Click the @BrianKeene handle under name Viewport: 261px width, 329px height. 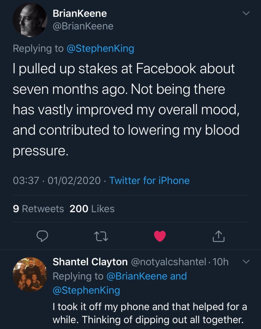tap(83, 26)
